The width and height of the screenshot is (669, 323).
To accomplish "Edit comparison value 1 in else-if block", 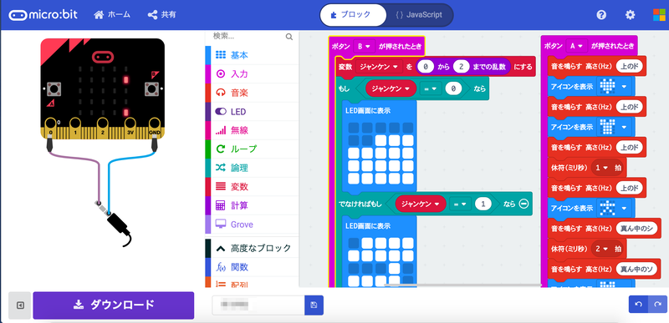I will 483,204.
